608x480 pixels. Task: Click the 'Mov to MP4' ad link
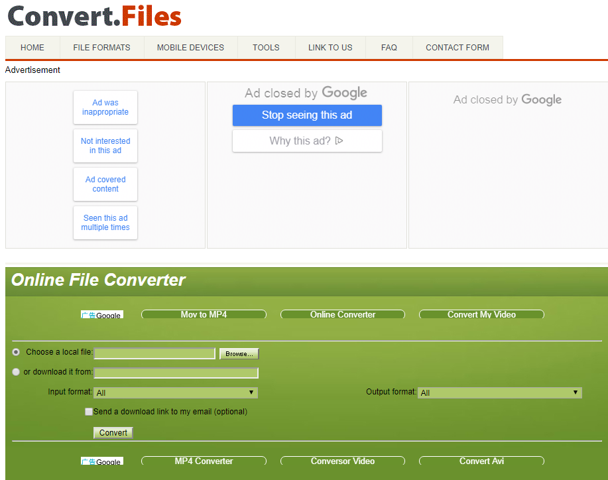[x=204, y=315]
